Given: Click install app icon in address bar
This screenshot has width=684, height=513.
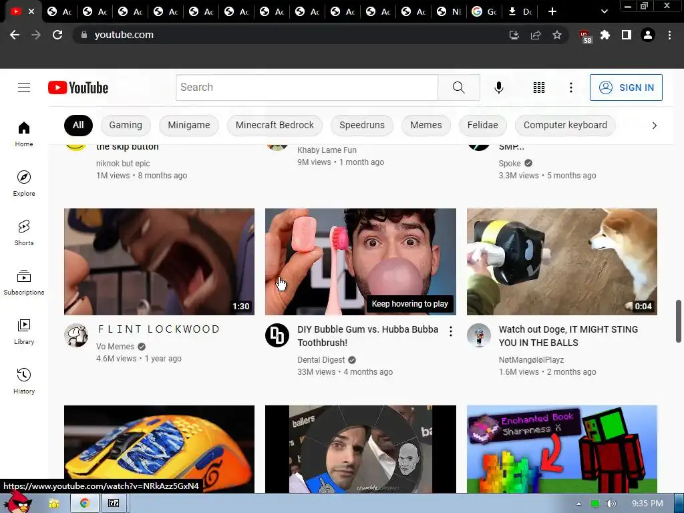Looking at the screenshot, I should (x=514, y=35).
